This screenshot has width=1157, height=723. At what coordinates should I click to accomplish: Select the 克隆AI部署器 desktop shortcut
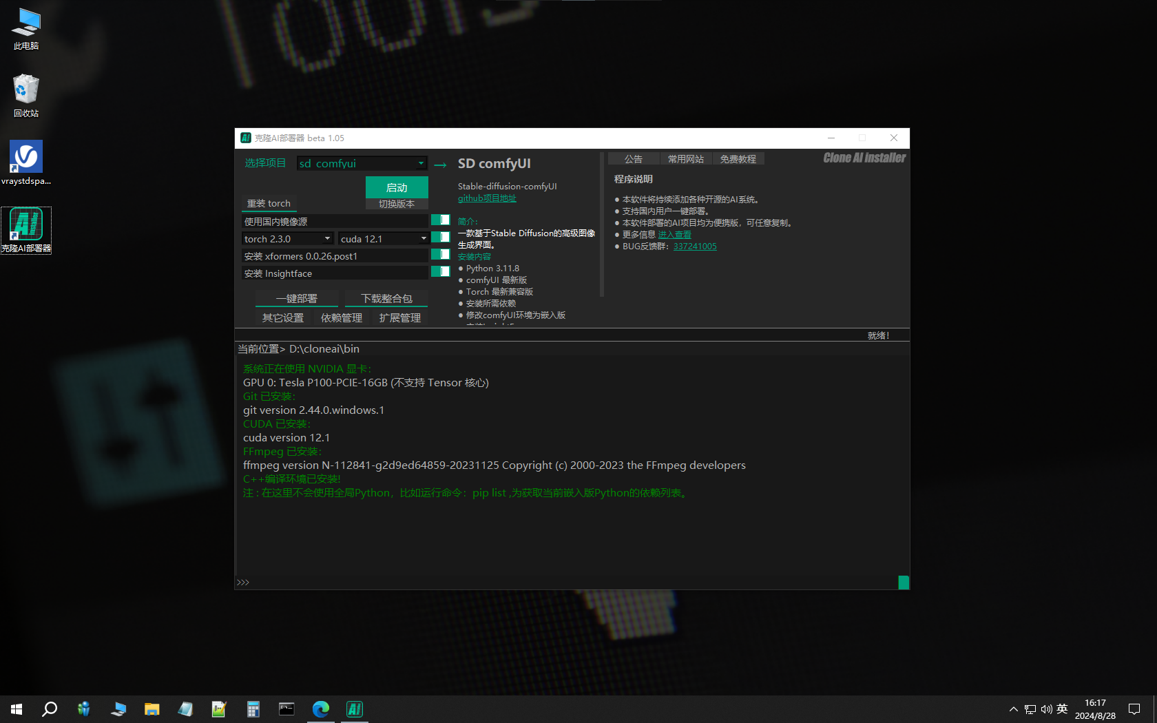coord(26,231)
